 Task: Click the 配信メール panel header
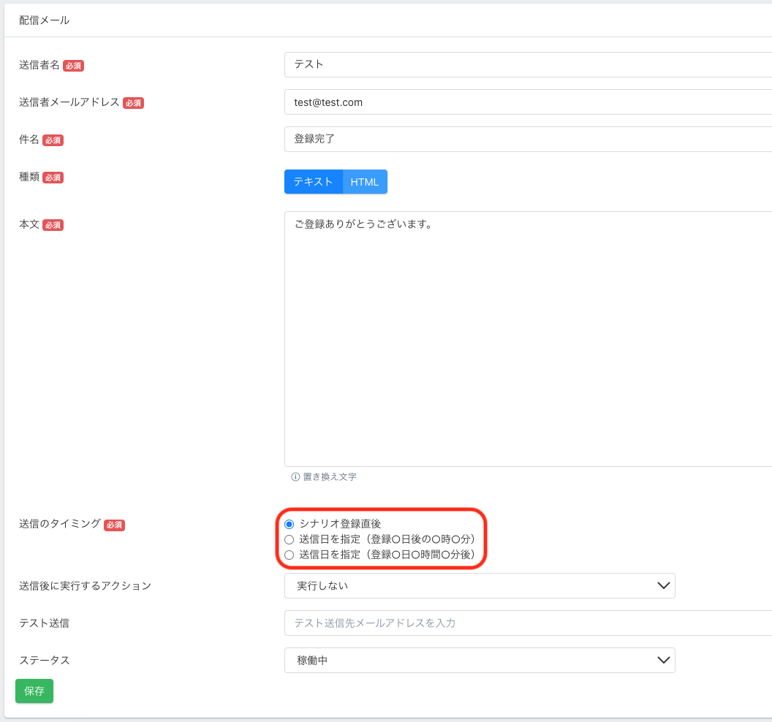45,20
